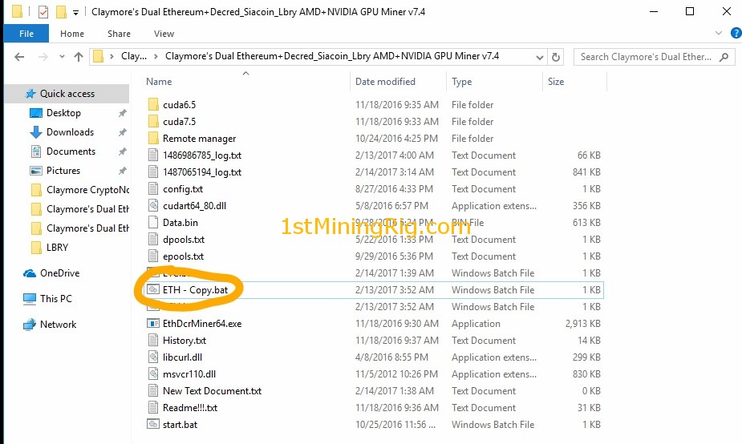The width and height of the screenshot is (742, 444).
Task: Open the recent locations dropdown arrow
Action: [62, 57]
